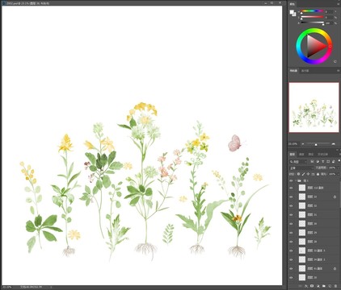Open the Navigator panel options menu icon
The width and height of the screenshot is (341, 290).
tap(338, 71)
